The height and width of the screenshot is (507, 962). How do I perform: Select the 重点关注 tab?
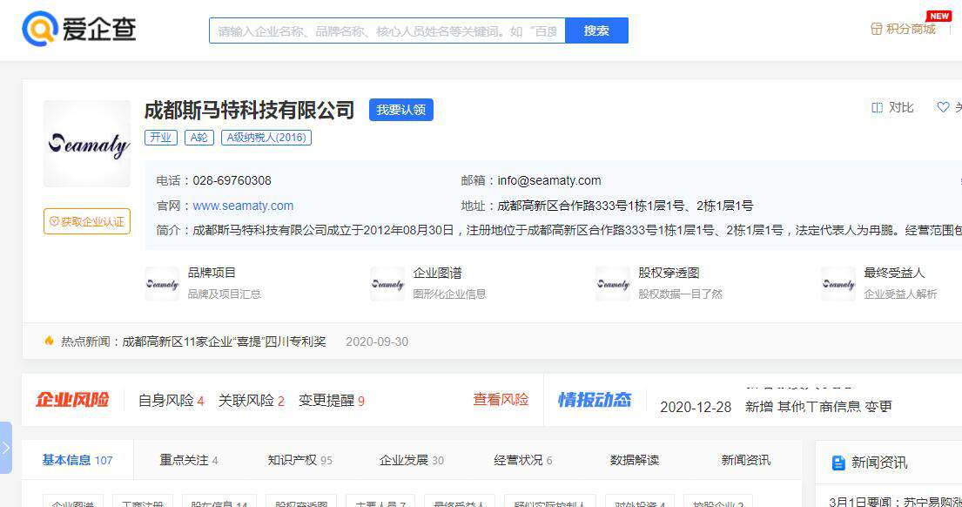[188, 460]
